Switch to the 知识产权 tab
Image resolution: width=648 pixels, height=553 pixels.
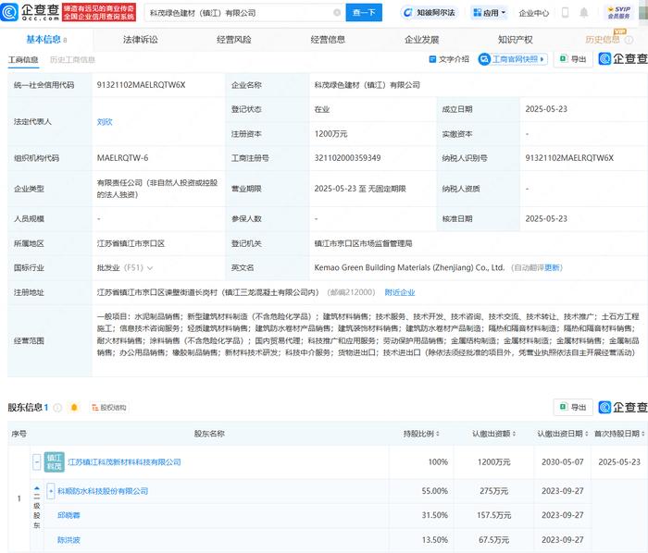[x=515, y=40]
